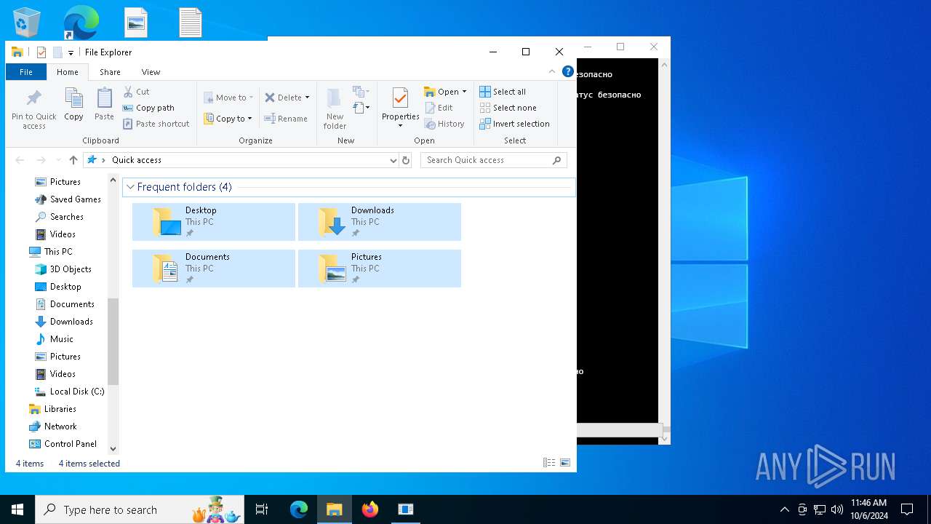
Task: Click Quick Access Toolbar properties icon
Action: pyautogui.click(x=41, y=52)
